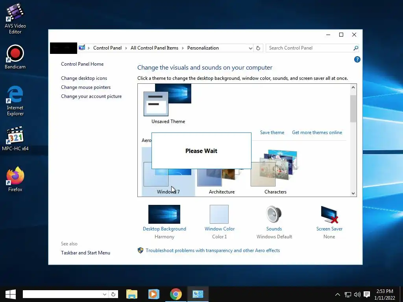
Task: Select the Characters theme
Action: (275, 172)
